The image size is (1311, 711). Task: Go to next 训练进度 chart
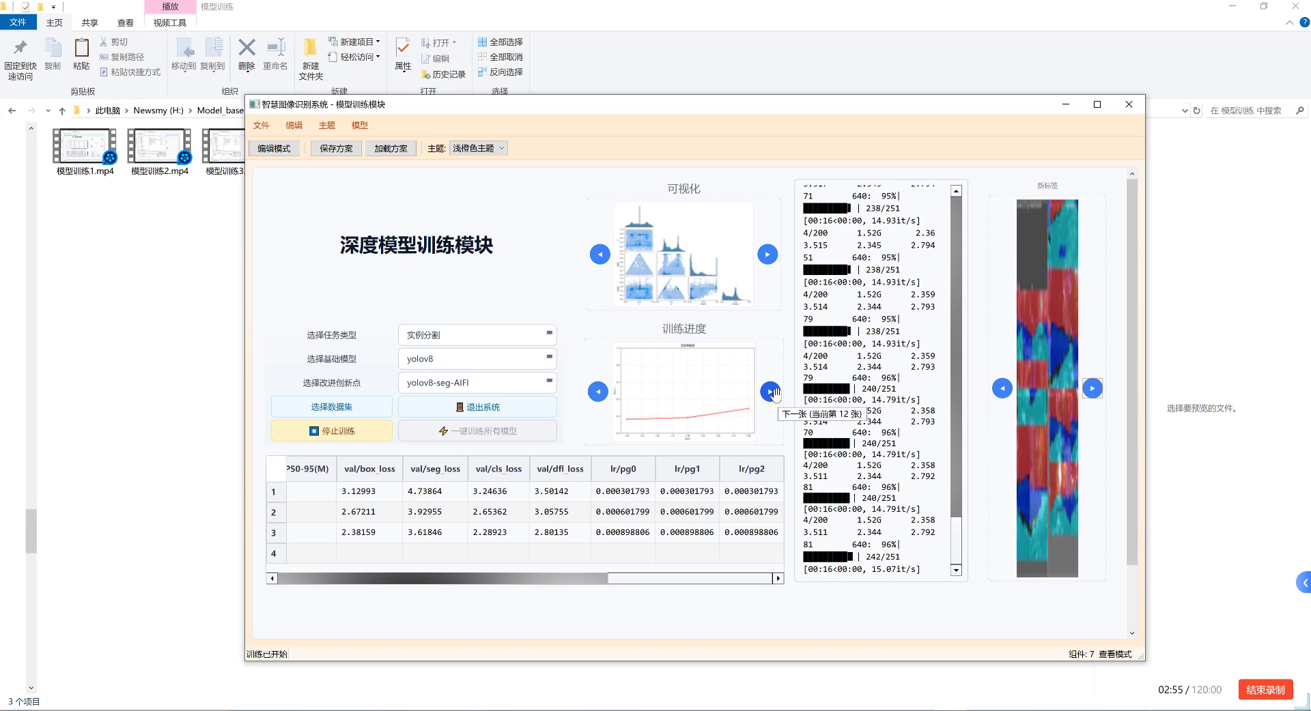pyautogui.click(x=770, y=392)
